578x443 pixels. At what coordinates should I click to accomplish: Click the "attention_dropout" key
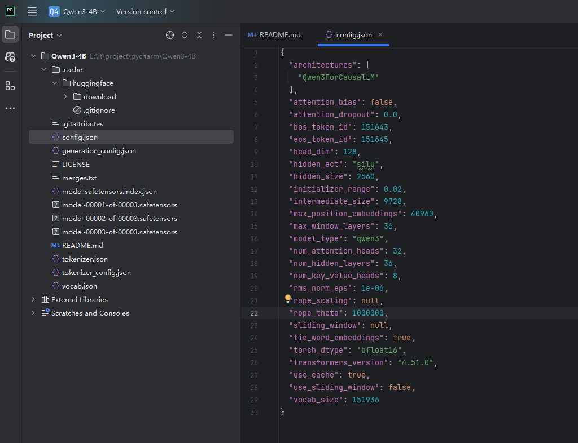[332, 114]
